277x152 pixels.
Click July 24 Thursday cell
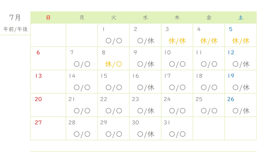(177, 105)
